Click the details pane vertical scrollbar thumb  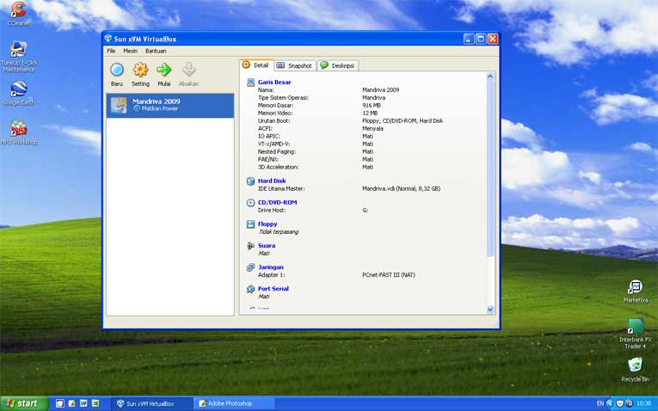pyautogui.click(x=490, y=169)
